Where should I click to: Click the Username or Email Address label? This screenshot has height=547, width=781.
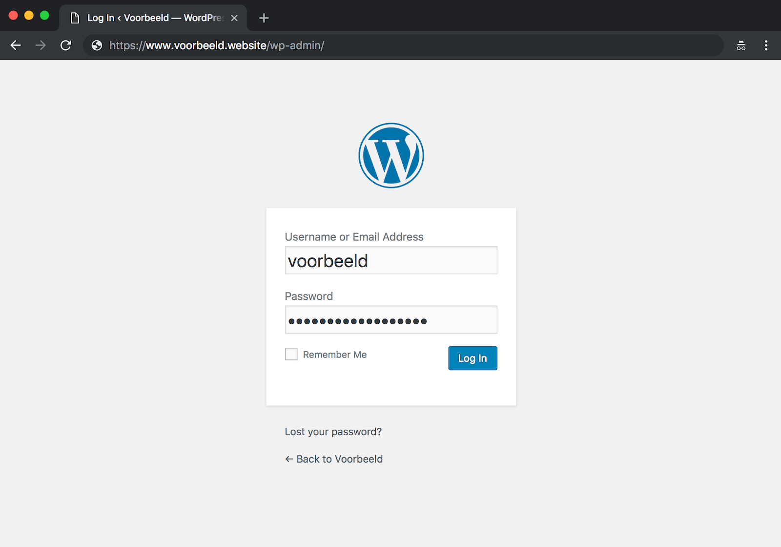pyautogui.click(x=354, y=237)
